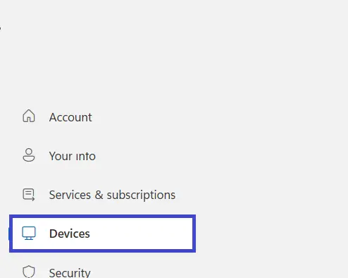The width and height of the screenshot is (348, 278).
Task: Click the "Services" word in the navigation
Action: 70,195
